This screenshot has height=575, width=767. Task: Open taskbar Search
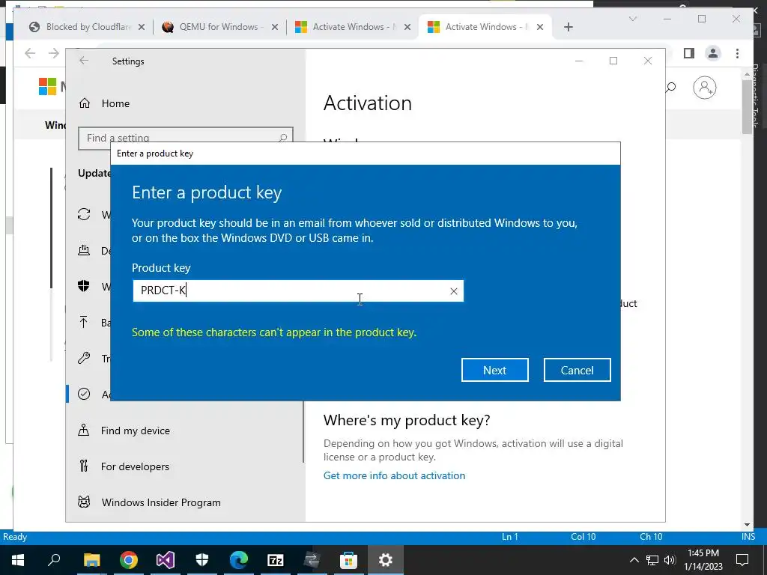[54, 560]
